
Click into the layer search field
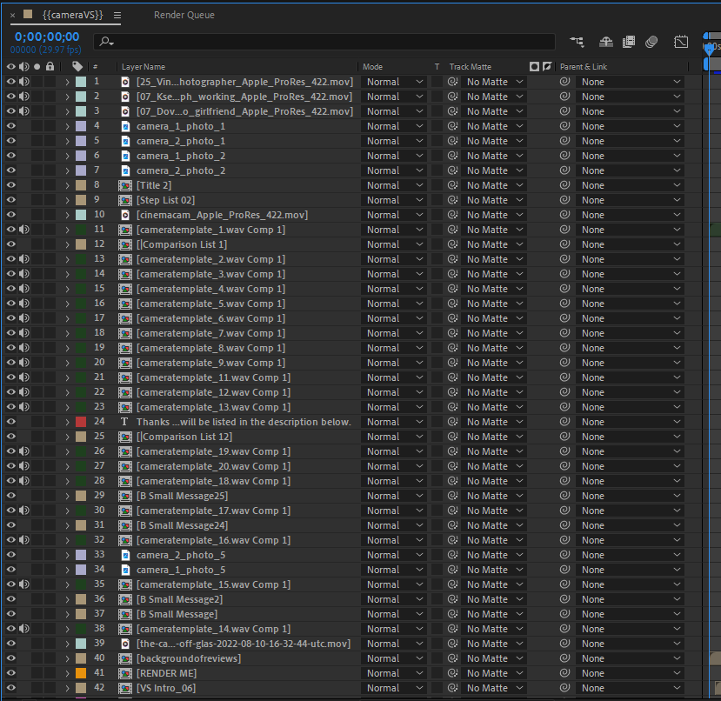point(324,42)
